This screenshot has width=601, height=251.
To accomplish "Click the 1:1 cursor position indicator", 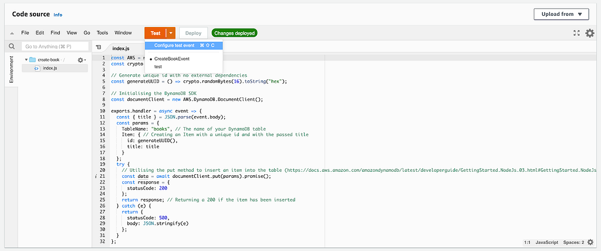I will pos(527,243).
